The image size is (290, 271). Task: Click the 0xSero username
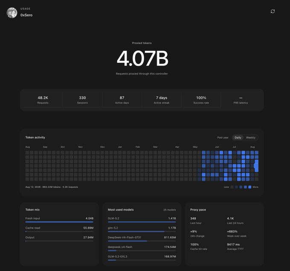point(26,15)
